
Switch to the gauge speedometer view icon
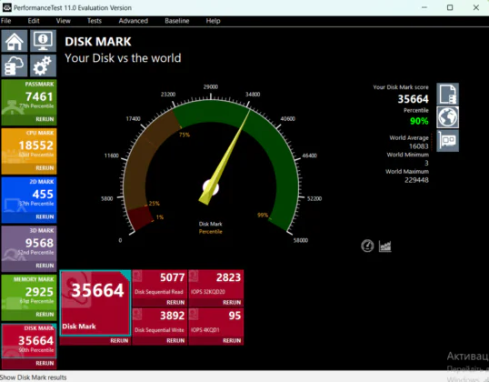pyautogui.click(x=367, y=246)
